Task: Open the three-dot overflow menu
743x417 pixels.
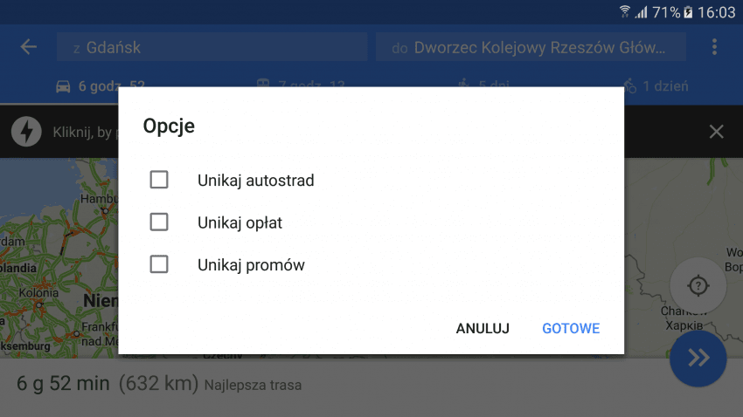Action: click(714, 47)
